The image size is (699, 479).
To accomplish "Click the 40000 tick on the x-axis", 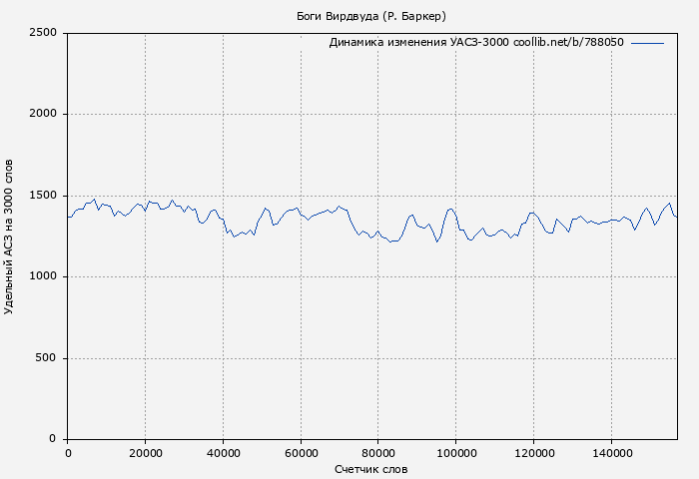I will coord(223,453).
